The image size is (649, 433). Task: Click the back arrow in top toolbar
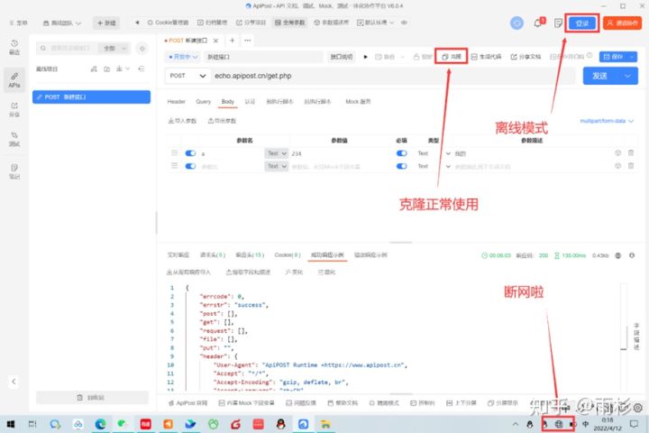[137, 23]
